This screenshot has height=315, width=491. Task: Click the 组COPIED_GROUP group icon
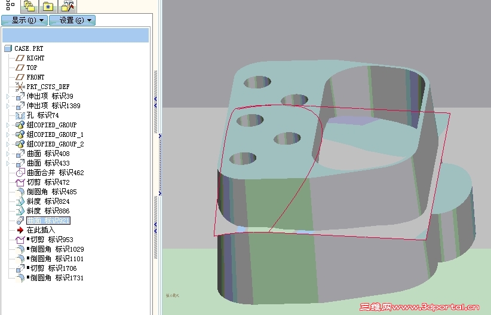(x=20, y=125)
